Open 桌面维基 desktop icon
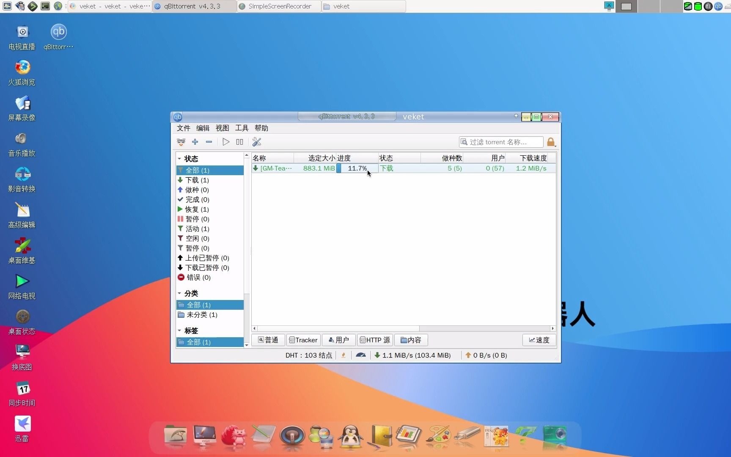This screenshot has height=457, width=731. 22,251
